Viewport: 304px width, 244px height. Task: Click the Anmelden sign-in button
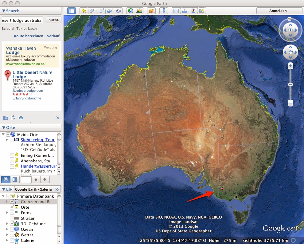pyautogui.click(x=278, y=11)
